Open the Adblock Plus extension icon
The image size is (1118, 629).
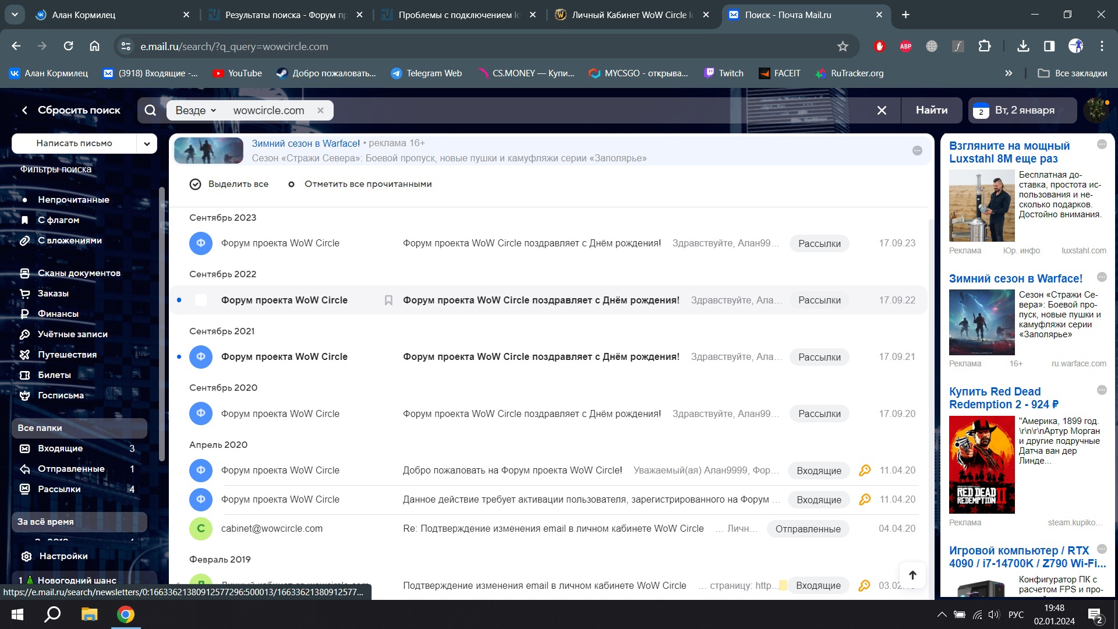coord(905,47)
